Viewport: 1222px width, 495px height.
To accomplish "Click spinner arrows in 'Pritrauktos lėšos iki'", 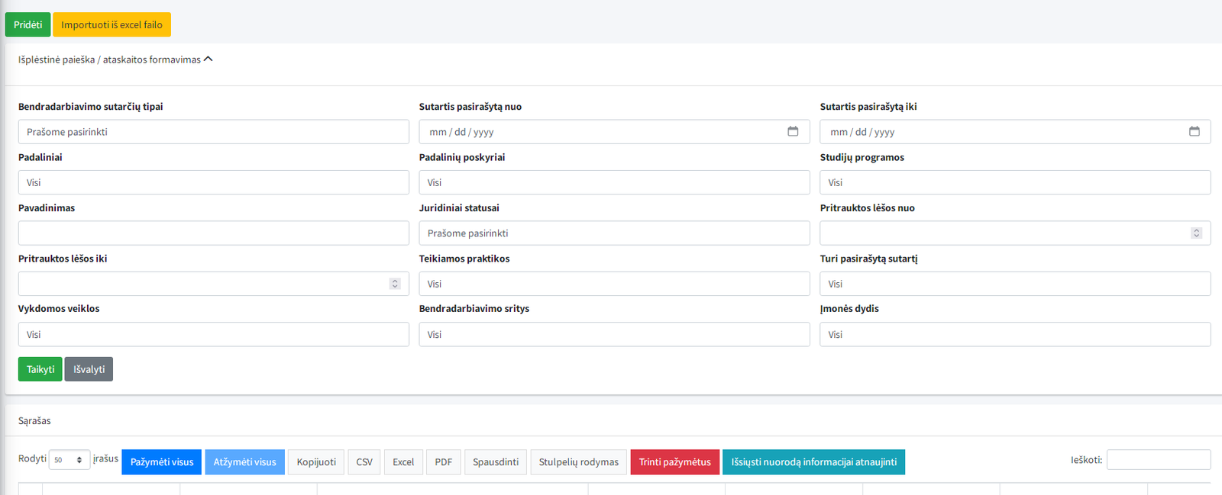I will [395, 284].
